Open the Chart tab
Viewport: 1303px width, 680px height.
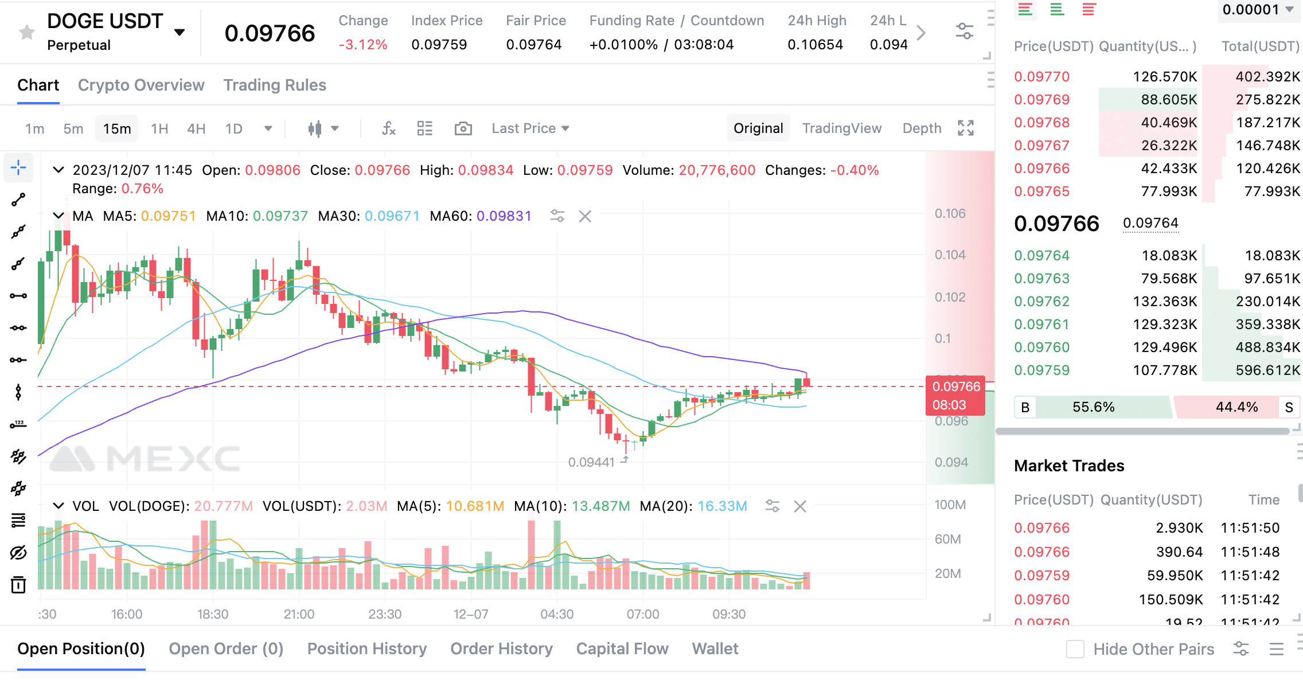click(38, 85)
